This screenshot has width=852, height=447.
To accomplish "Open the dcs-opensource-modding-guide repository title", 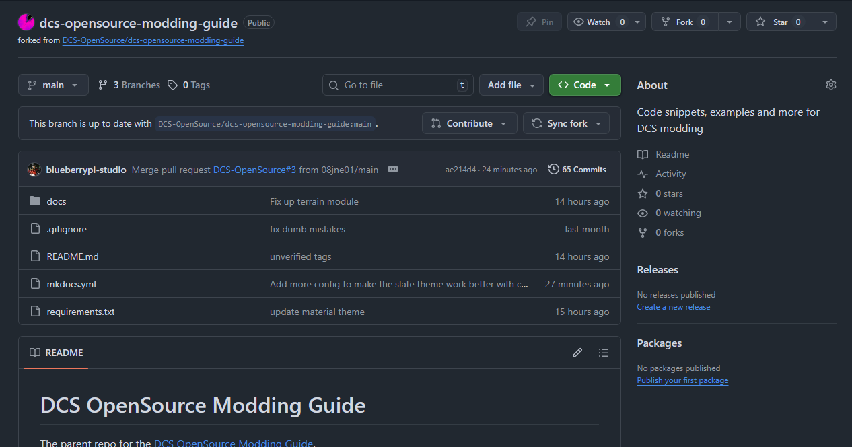I will 139,23.
